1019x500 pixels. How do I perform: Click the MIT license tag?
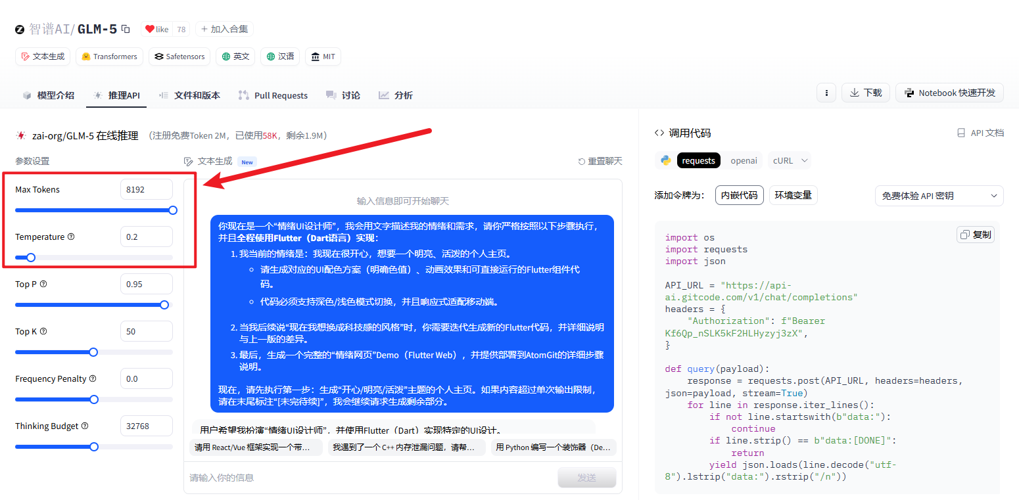pos(323,57)
